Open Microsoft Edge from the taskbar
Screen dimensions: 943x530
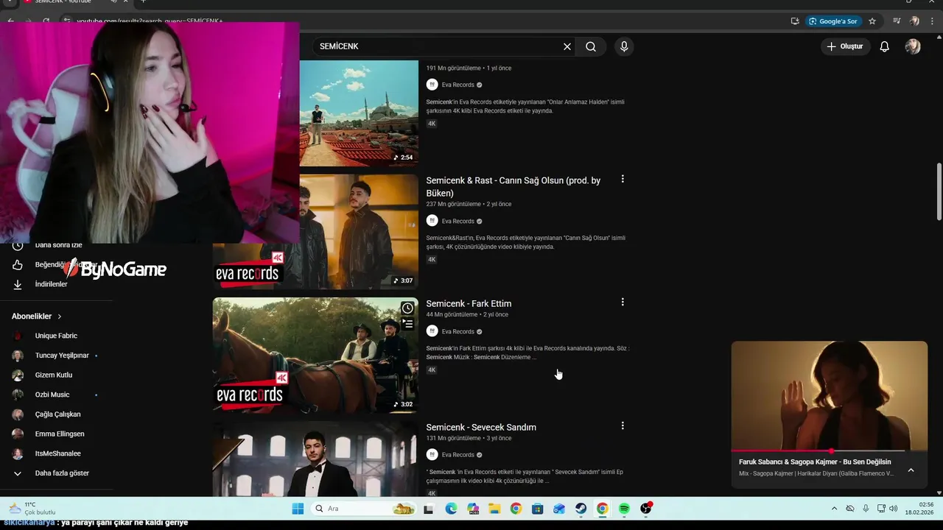pos(451,509)
